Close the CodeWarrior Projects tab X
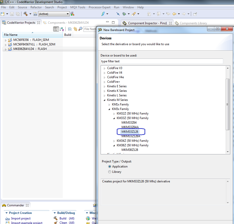Viewport: 234px width, 224px height. point(39,23)
